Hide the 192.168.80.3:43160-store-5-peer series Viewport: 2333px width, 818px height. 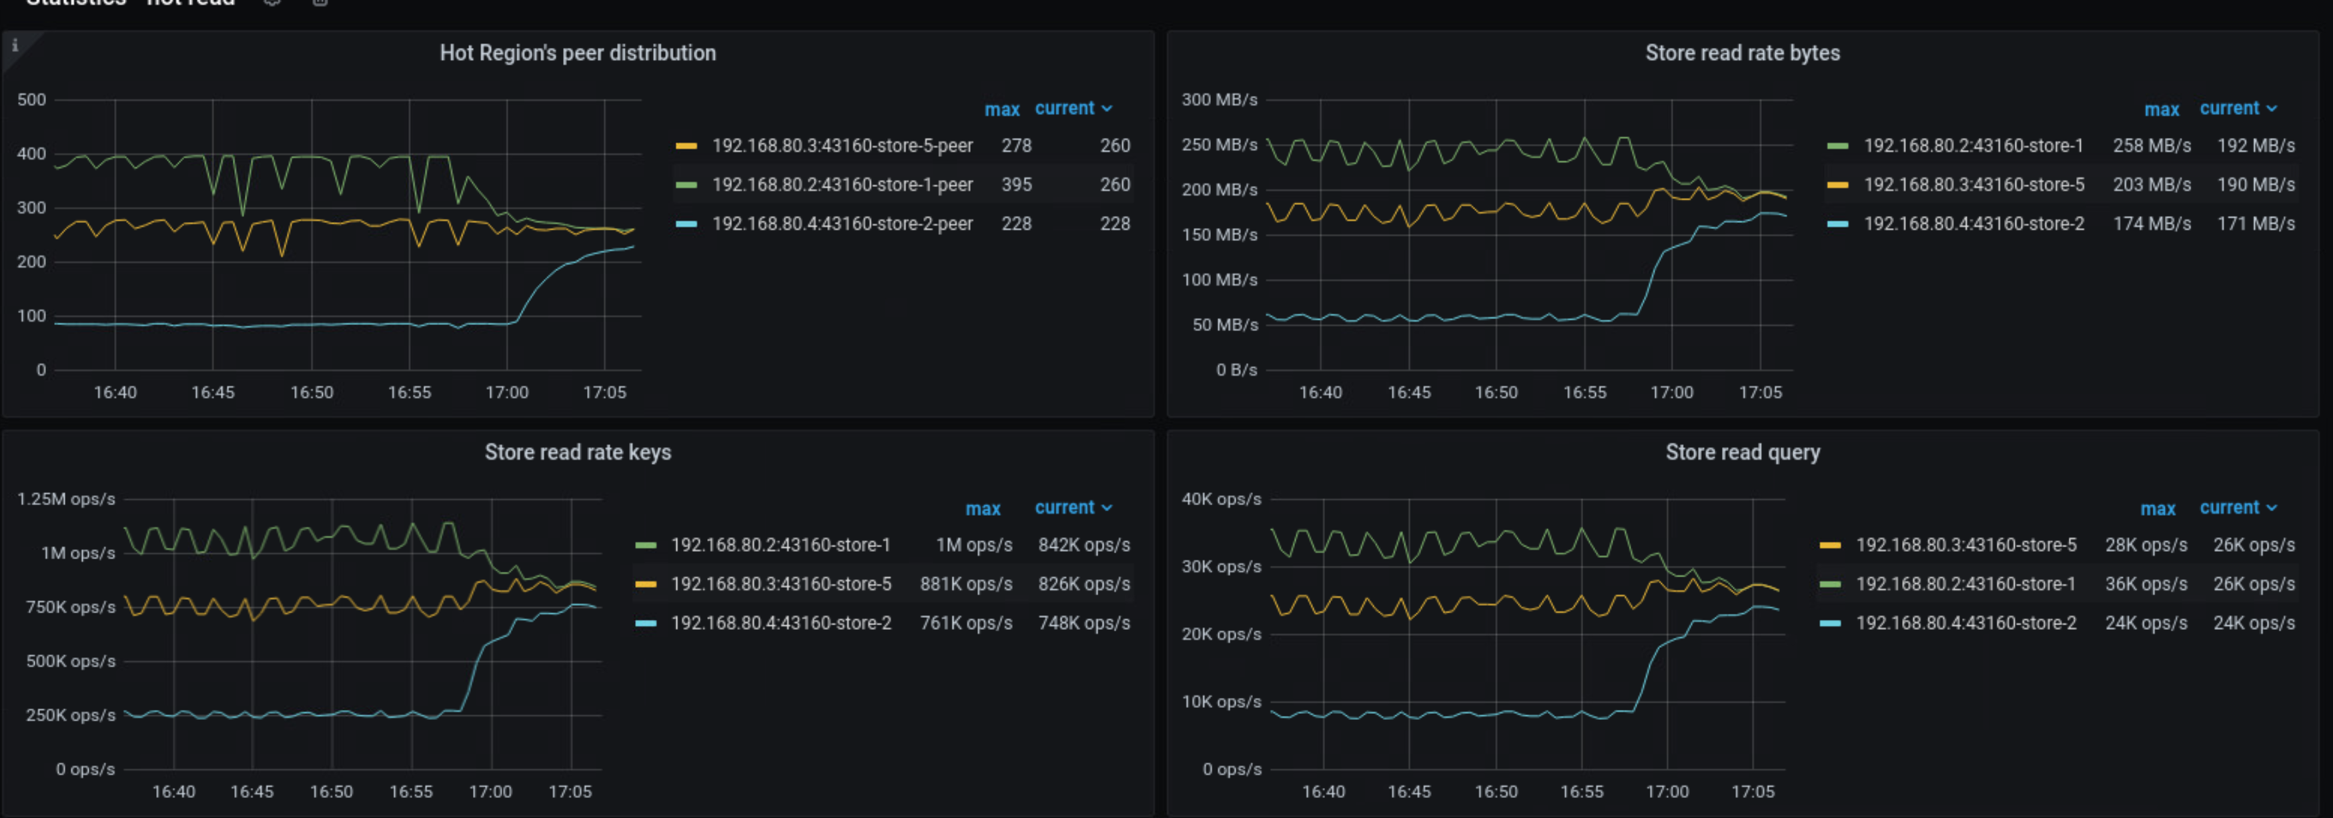pos(843,145)
